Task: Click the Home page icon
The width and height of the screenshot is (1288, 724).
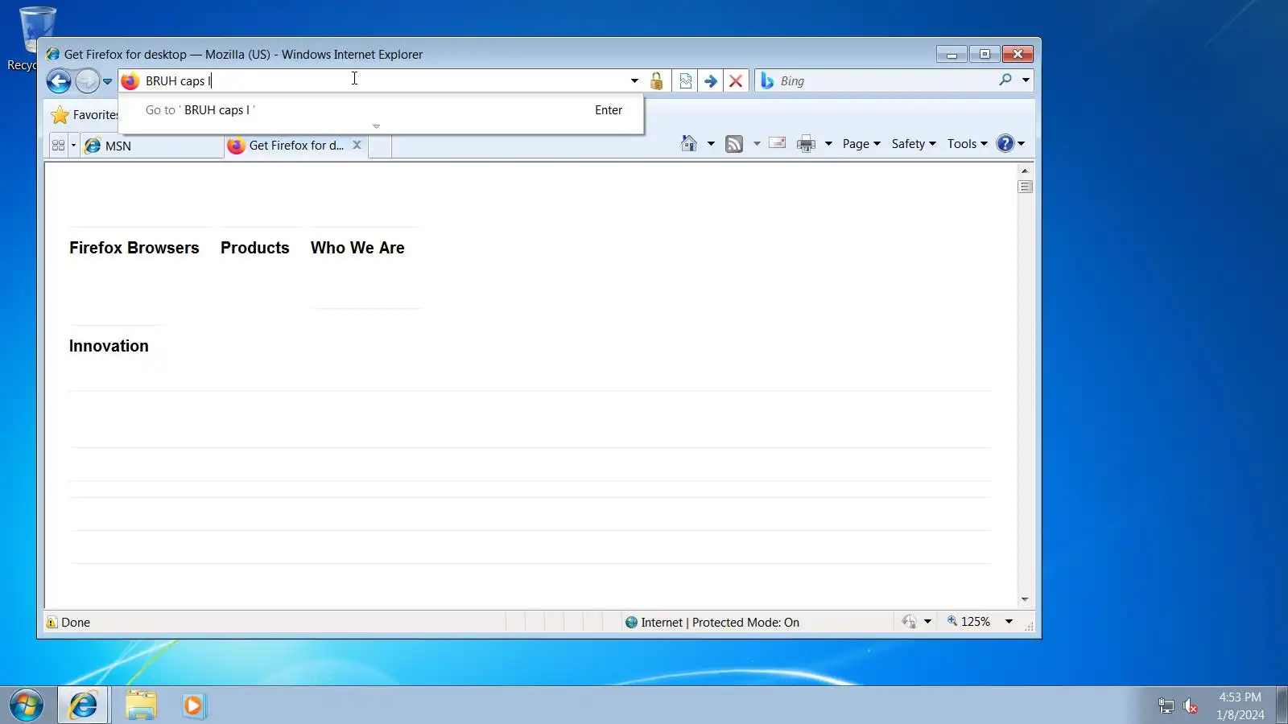Action: [x=689, y=143]
